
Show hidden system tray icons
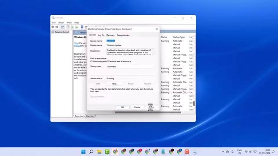pyautogui.click(x=223, y=152)
